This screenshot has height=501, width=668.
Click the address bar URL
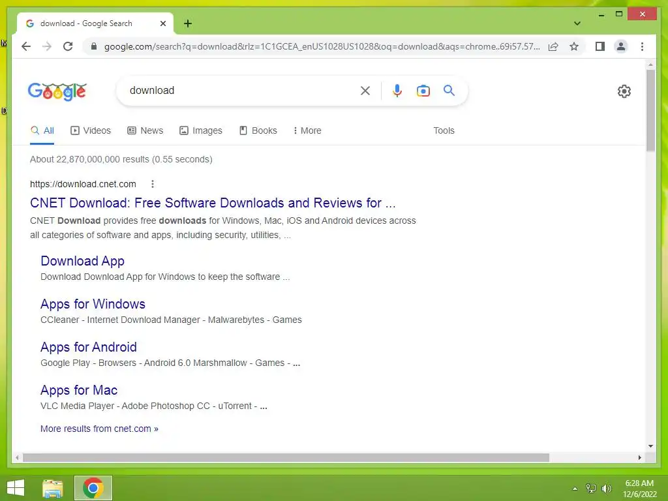click(322, 46)
